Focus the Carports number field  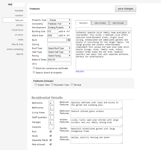(51, 127)
